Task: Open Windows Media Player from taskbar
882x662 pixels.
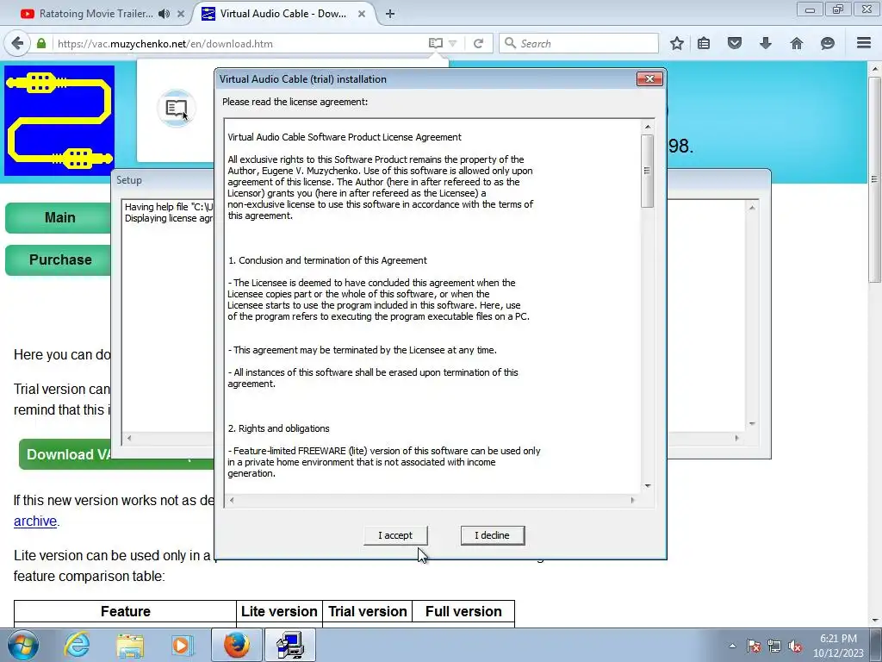Action: pos(182,645)
